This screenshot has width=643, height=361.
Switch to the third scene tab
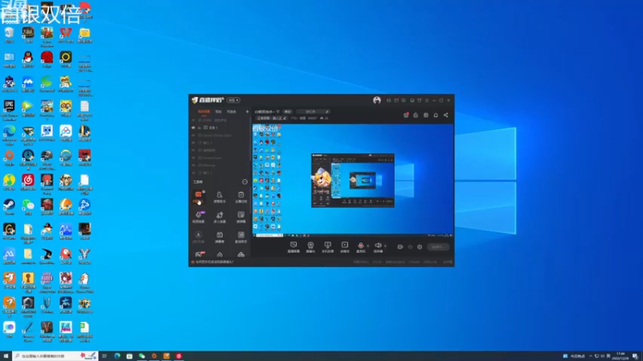(x=231, y=112)
